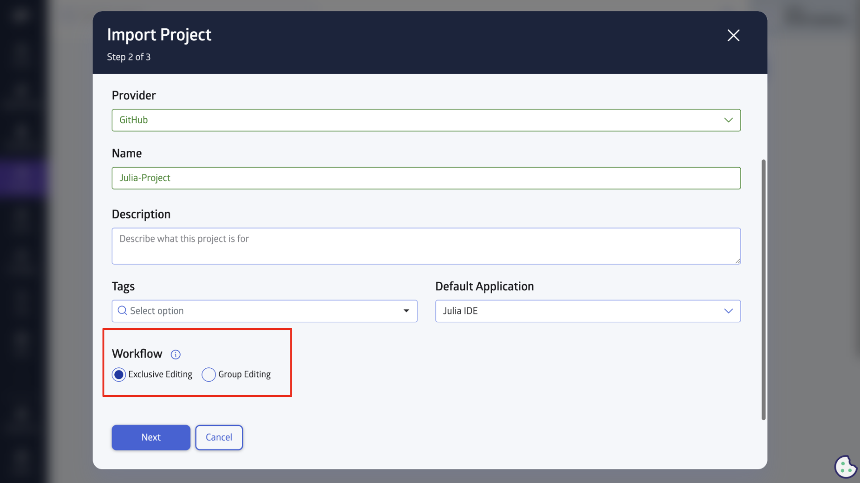Screen dimensions: 860x483
Task: Expand the Tags dropdown arrow
Action: (406, 311)
